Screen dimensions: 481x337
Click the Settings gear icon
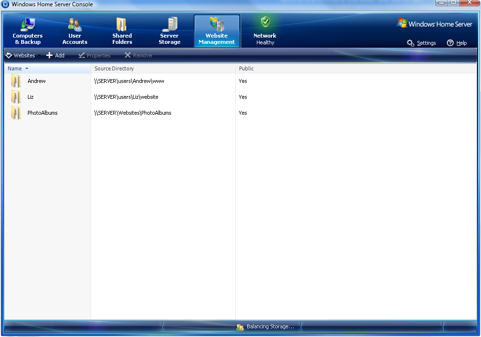[x=411, y=43]
